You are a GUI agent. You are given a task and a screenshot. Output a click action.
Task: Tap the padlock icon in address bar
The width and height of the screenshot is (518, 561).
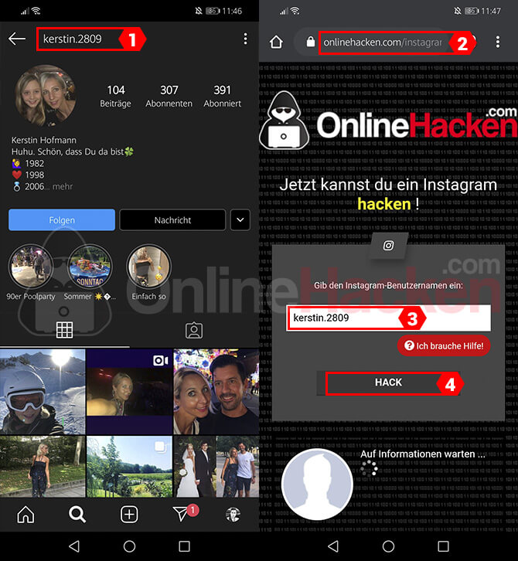(310, 42)
